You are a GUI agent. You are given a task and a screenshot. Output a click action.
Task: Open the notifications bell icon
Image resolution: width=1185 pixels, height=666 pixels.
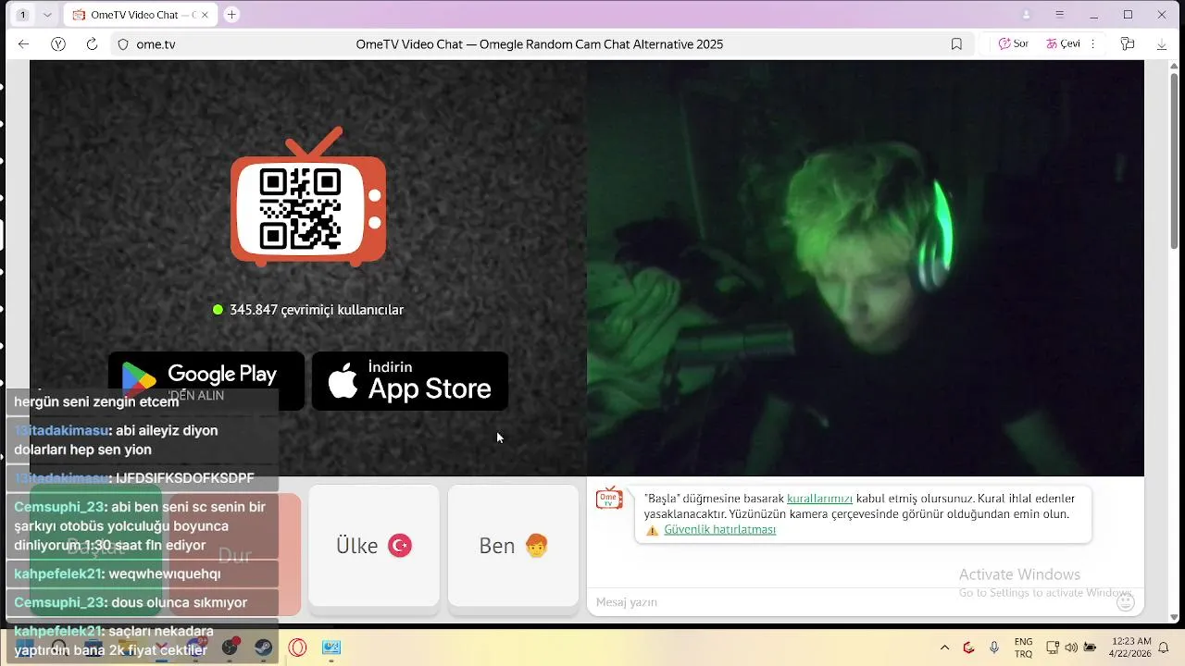pos(1164,647)
